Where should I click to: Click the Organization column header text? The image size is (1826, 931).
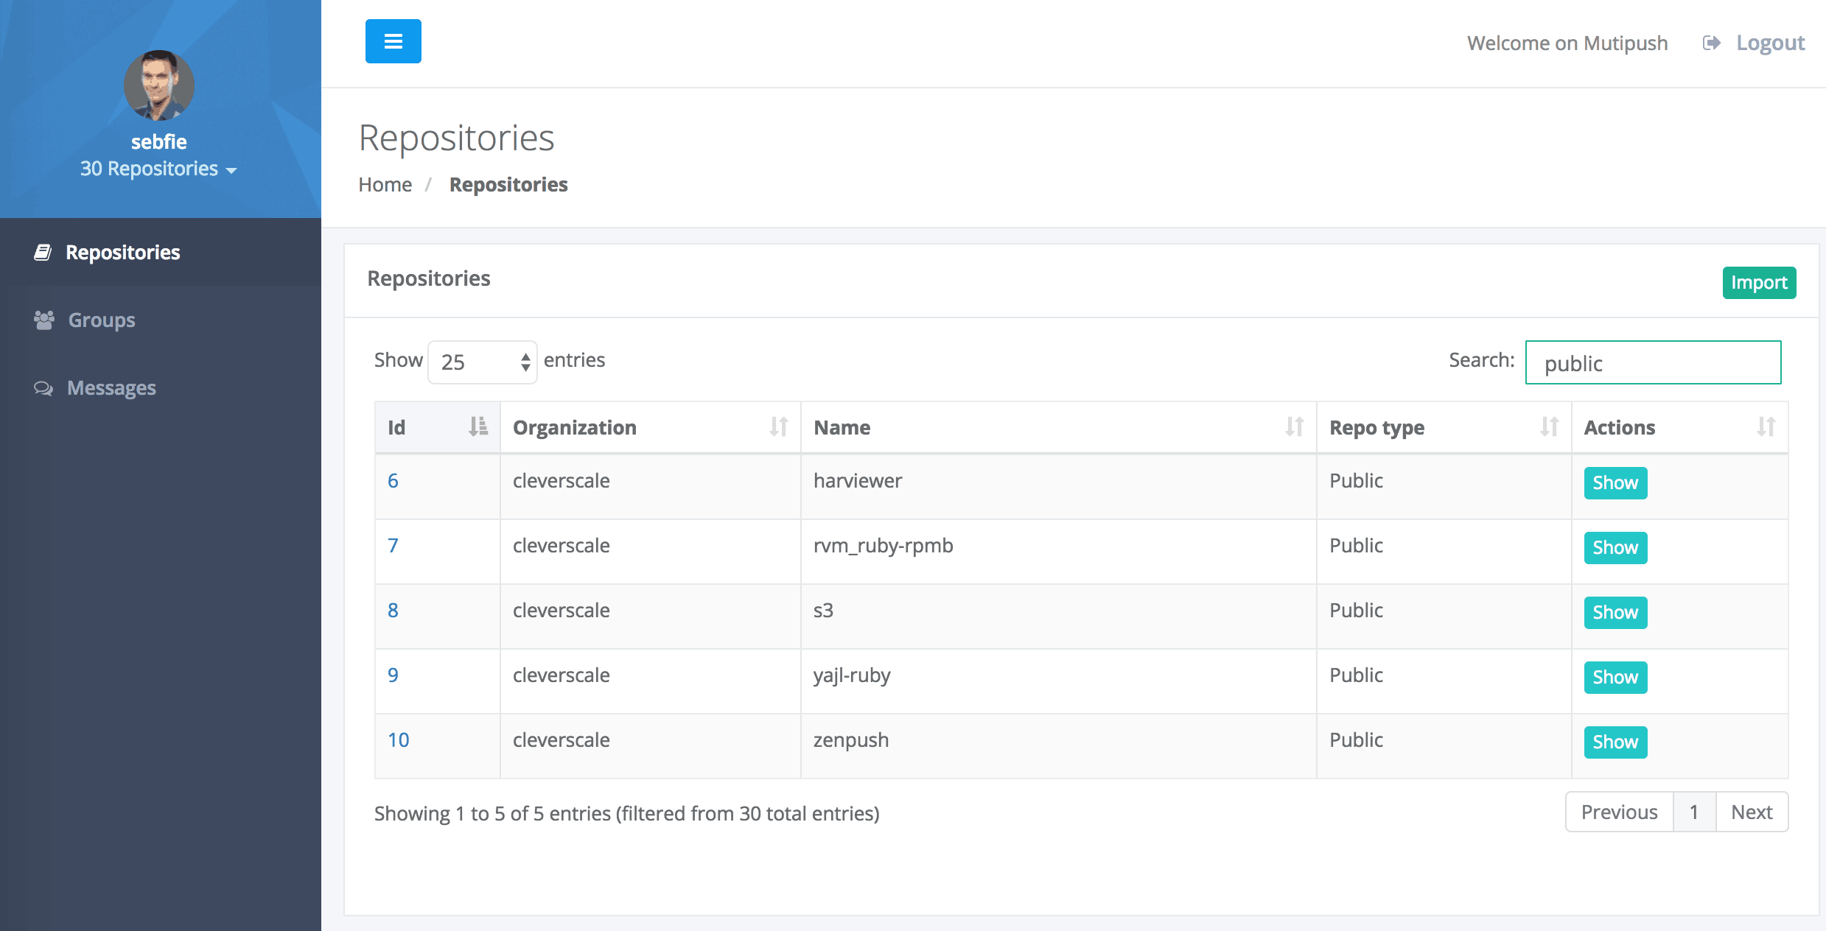pos(575,427)
